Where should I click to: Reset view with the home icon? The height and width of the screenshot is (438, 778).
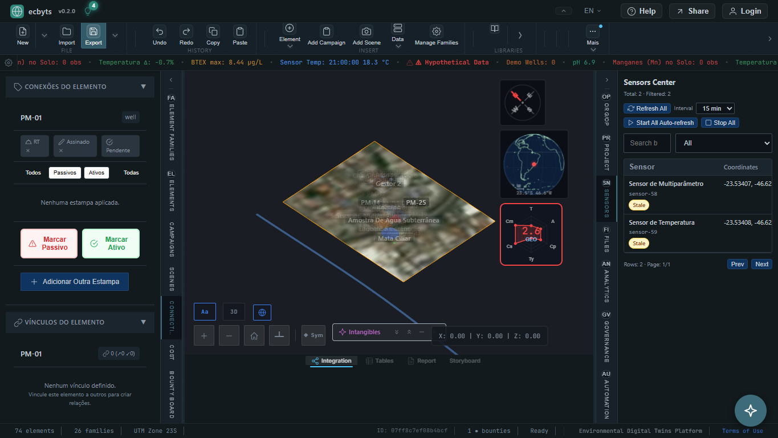click(x=254, y=335)
